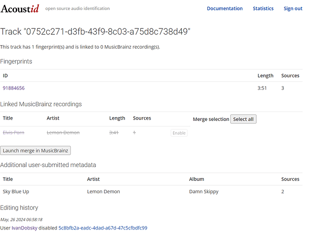Image resolution: width=310 pixels, height=238 pixels.
Task: Sign out of the account
Action: coord(293,9)
